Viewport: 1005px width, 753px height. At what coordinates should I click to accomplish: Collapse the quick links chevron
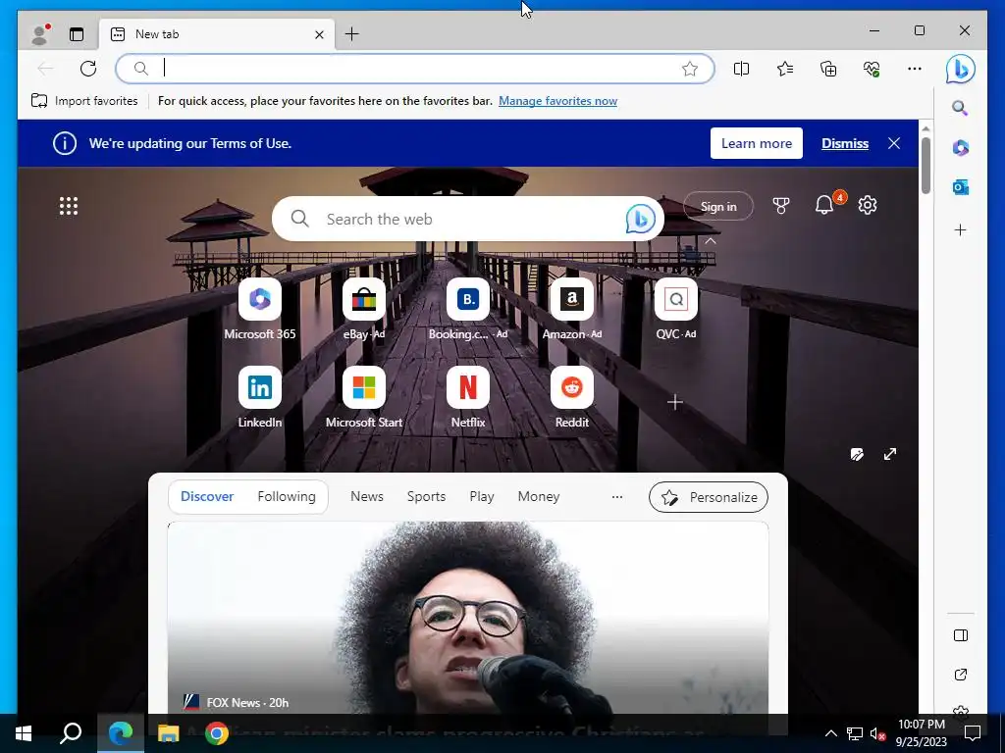711,241
